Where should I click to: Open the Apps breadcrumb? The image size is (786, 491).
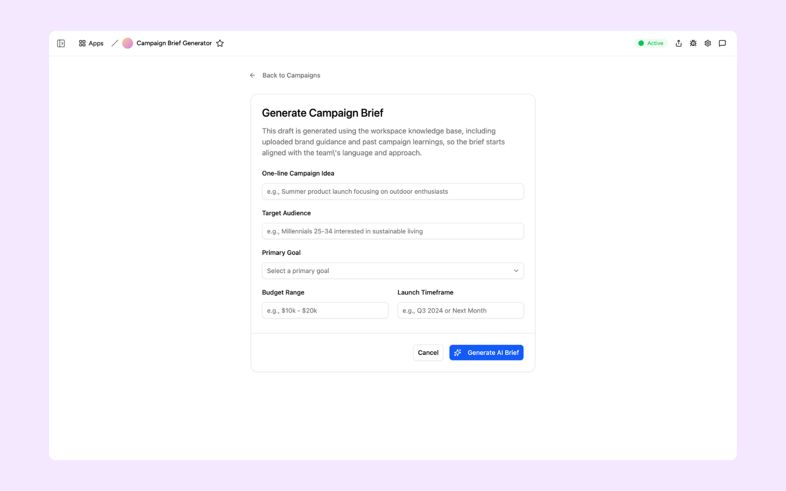91,43
